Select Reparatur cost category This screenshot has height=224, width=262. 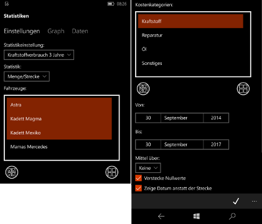point(190,35)
